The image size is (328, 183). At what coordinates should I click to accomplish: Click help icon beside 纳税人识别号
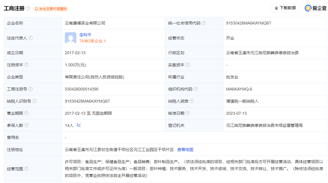pyautogui.click(x=35, y=101)
